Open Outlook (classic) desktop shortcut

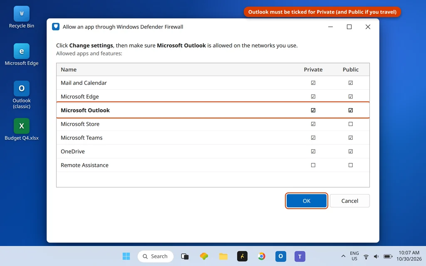tap(22, 95)
